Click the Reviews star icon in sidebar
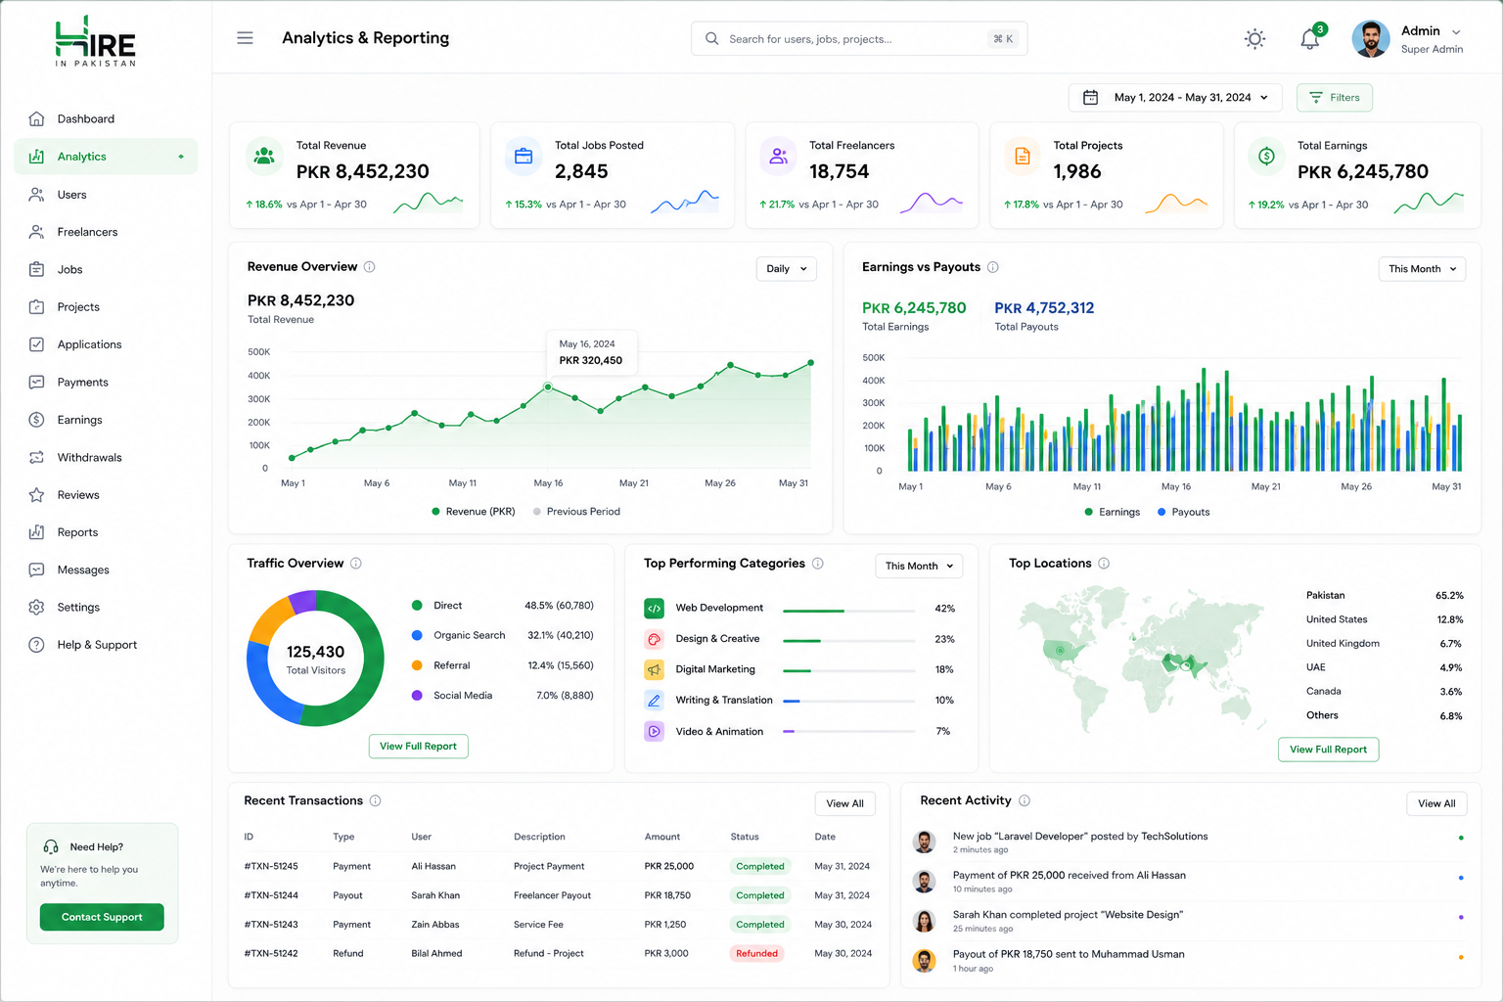 [36, 495]
